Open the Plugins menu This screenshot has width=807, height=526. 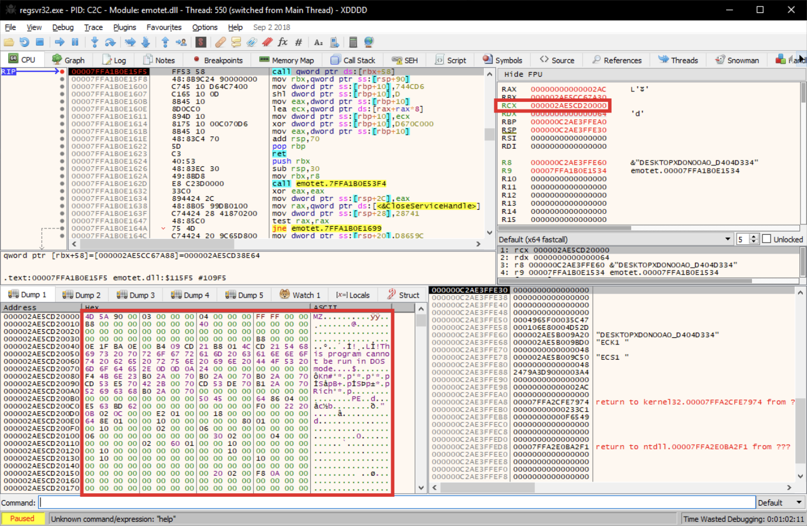click(x=124, y=27)
